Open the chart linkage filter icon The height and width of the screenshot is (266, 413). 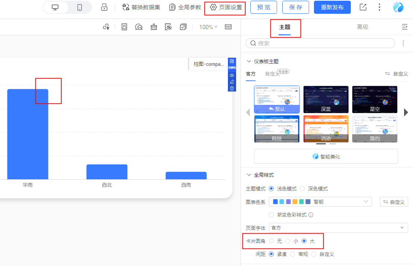pos(106,27)
